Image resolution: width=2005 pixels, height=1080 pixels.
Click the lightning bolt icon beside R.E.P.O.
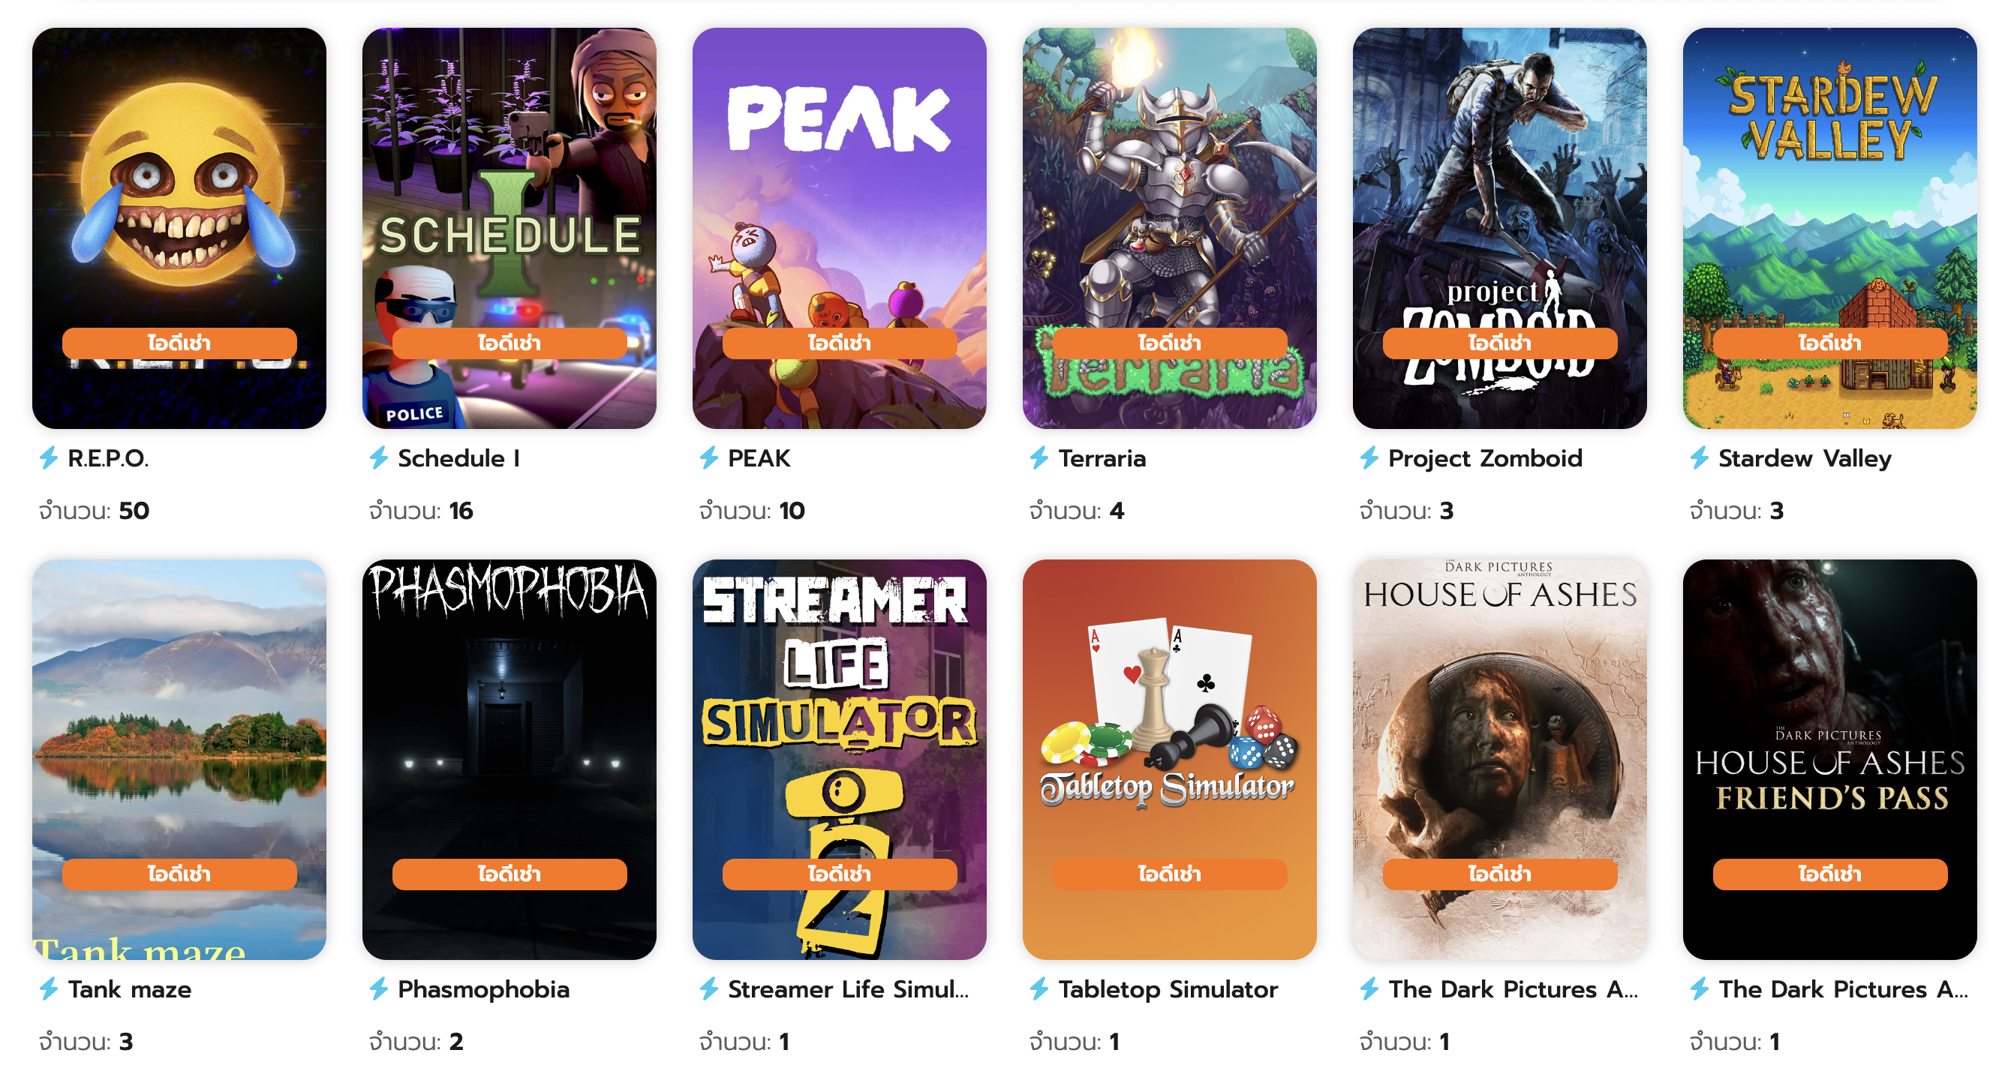[49, 457]
